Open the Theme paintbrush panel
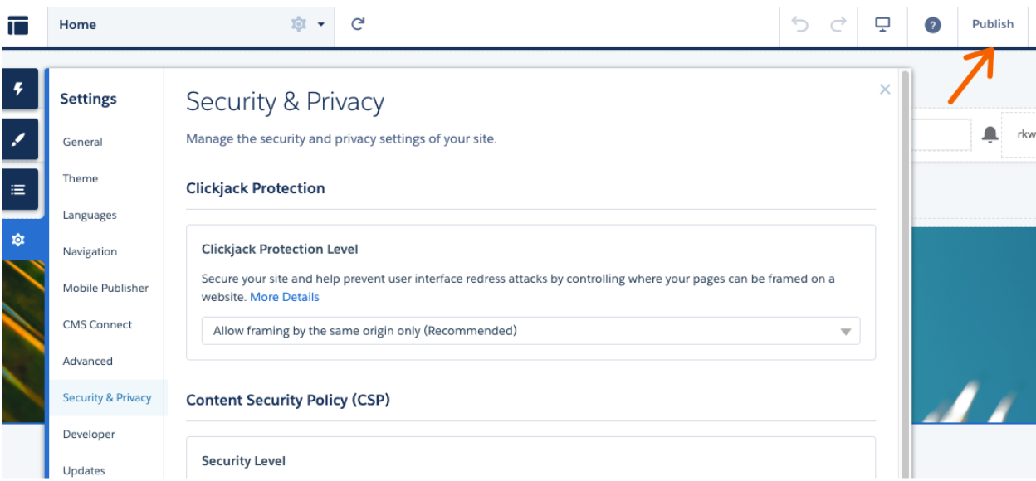The width and height of the screenshot is (1036, 481). click(x=19, y=139)
